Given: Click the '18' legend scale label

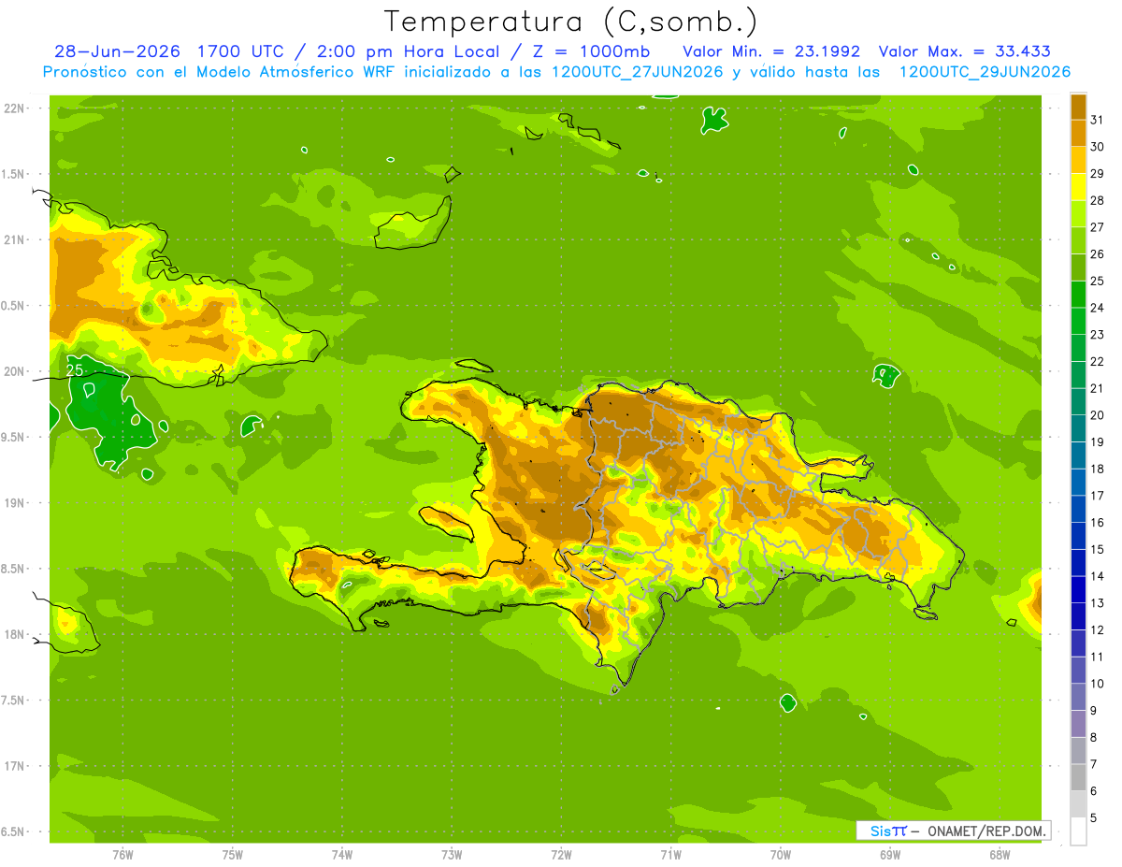Looking at the screenshot, I should [x=1098, y=469].
